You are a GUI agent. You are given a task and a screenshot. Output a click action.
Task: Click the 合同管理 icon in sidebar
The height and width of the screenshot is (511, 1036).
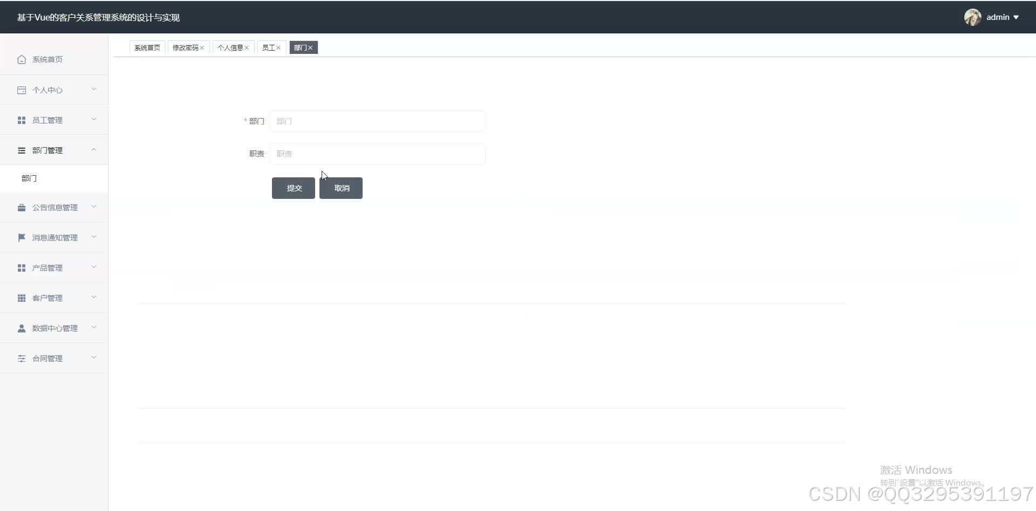22,358
